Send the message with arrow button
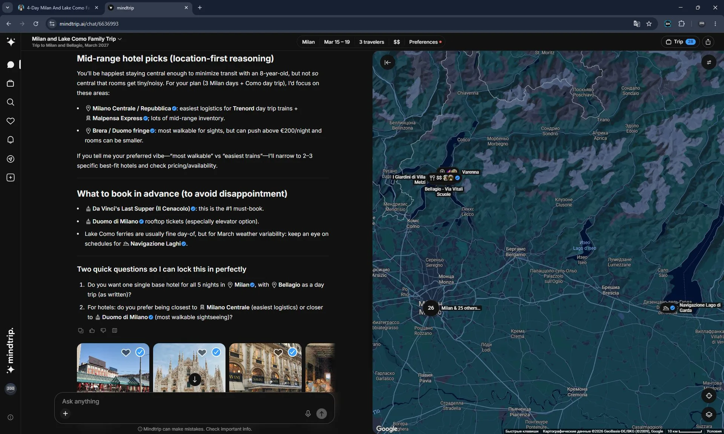Viewport: 724px width, 434px height. [x=322, y=413]
